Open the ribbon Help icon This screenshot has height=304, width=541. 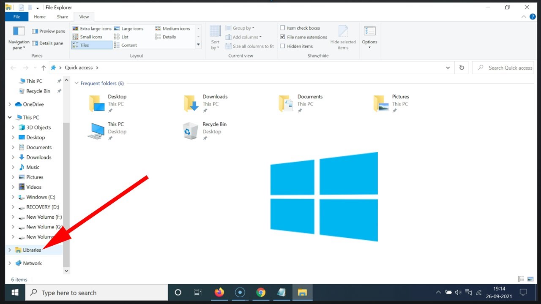pos(533,17)
